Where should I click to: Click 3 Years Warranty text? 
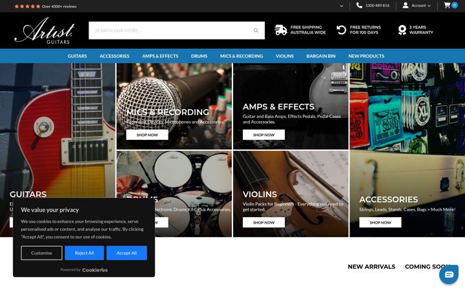coord(421,30)
